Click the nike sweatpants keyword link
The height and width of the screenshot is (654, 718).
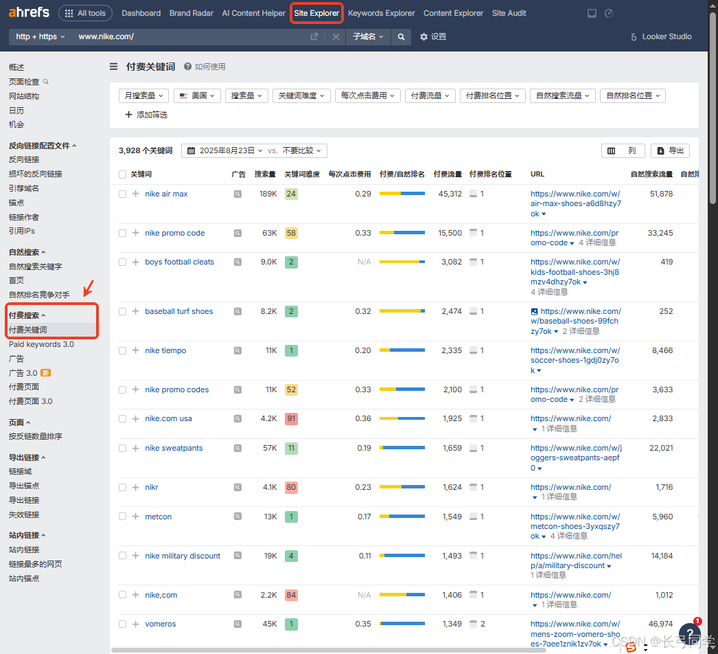[x=174, y=448]
